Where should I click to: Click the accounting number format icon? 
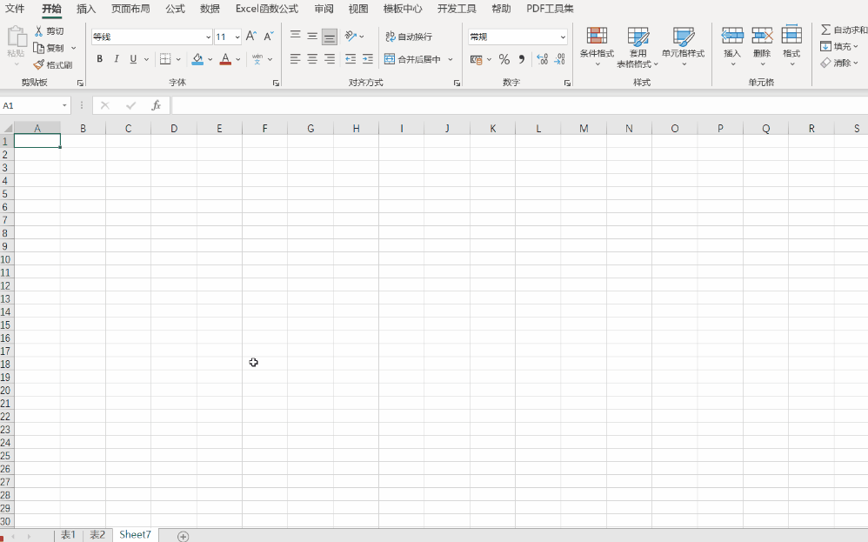pyautogui.click(x=476, y=59)
